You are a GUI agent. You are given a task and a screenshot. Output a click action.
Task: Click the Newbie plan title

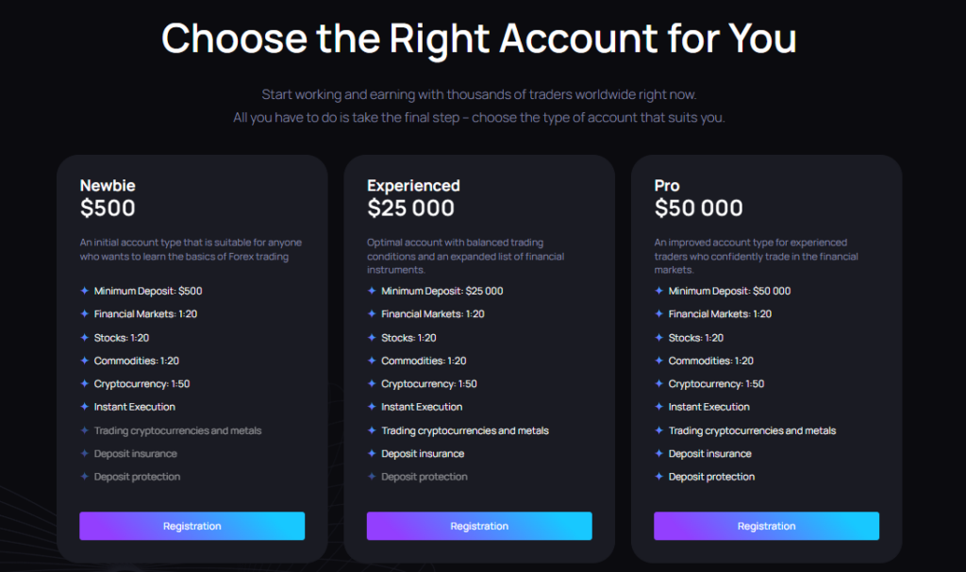[108, 186]
